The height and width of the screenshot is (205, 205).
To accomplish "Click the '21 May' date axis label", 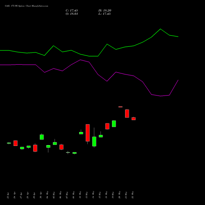I will [126, 195].
